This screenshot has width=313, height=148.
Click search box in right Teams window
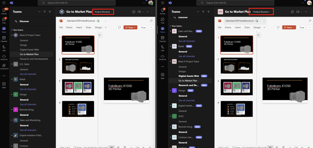(x=235, y=3)
